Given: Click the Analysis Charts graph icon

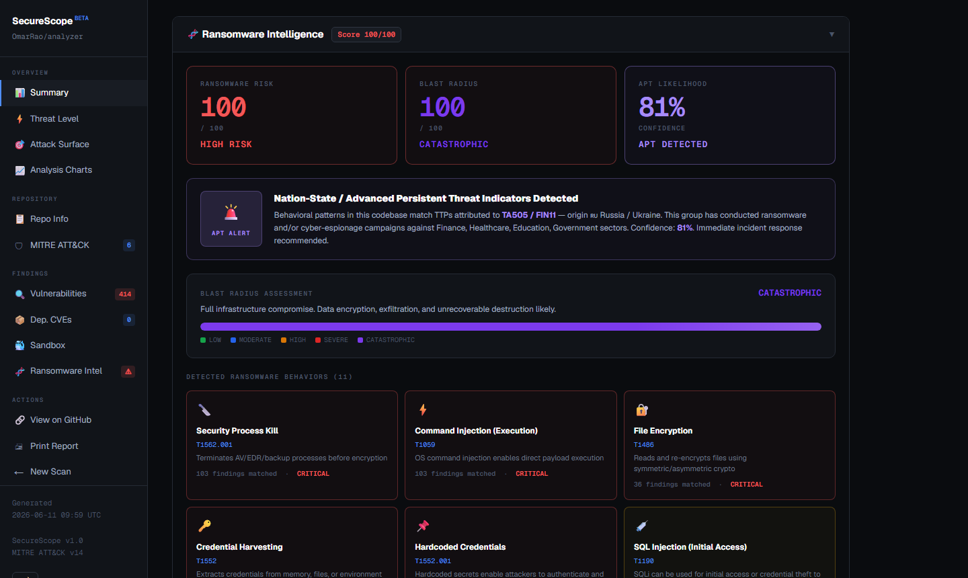Looking at the screenshot, I should point(19,170).
